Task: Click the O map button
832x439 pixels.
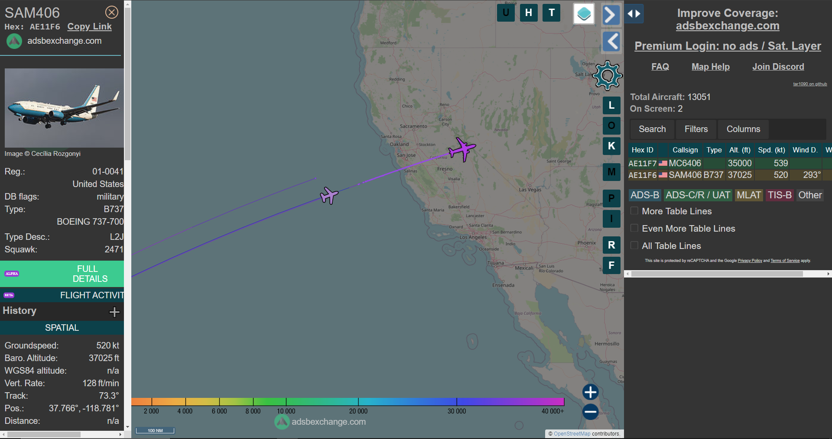Action: pos(611,126)
